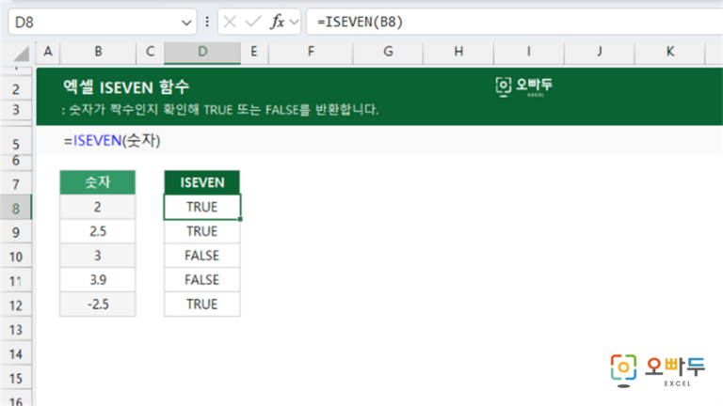
Task: Select row 12 header
Action: (16, 305)
